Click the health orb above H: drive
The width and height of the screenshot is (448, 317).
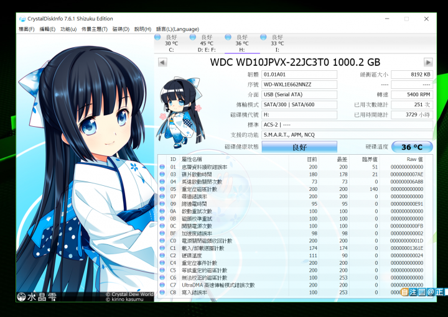click(x=228, y=37)
